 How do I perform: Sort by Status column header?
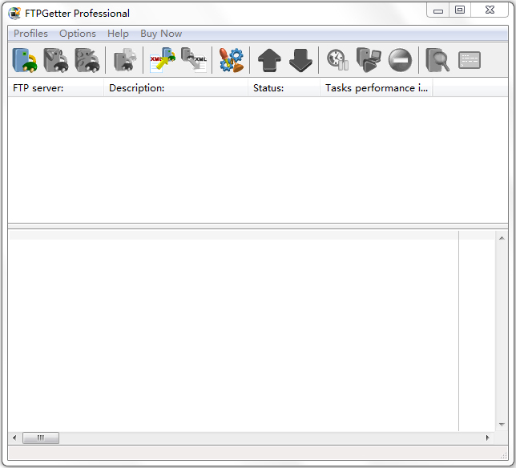coord(284,88)
